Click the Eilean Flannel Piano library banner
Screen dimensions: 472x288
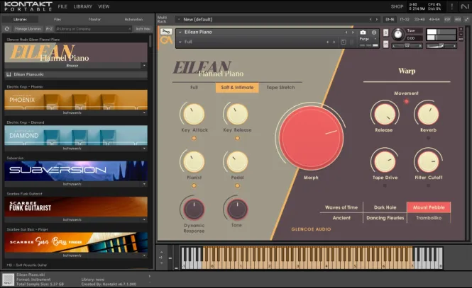pyautogui.click(x=76, y=52)
